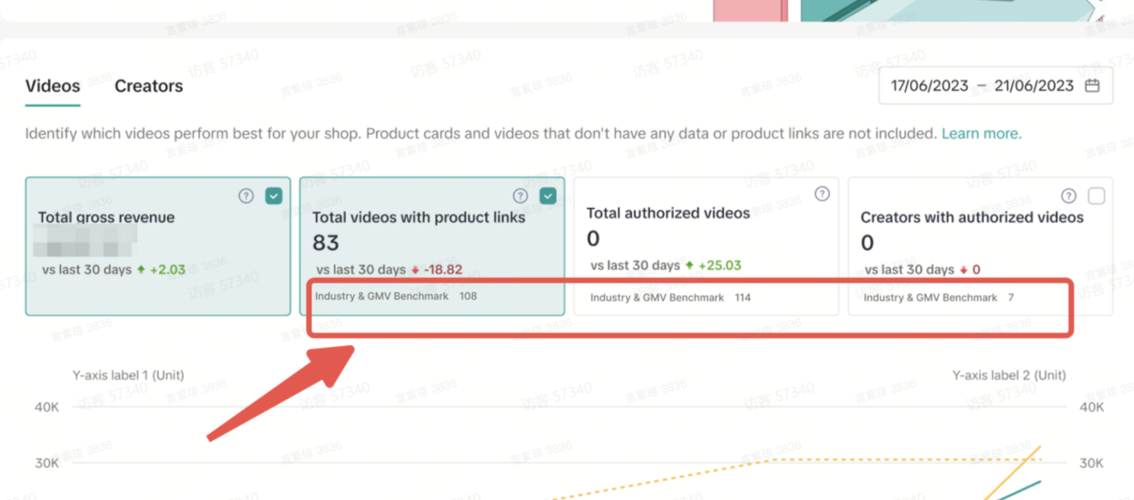Switch to the Videos tab
The width and height of the screenshot is (1134, 500).
[x=53, y=86]
